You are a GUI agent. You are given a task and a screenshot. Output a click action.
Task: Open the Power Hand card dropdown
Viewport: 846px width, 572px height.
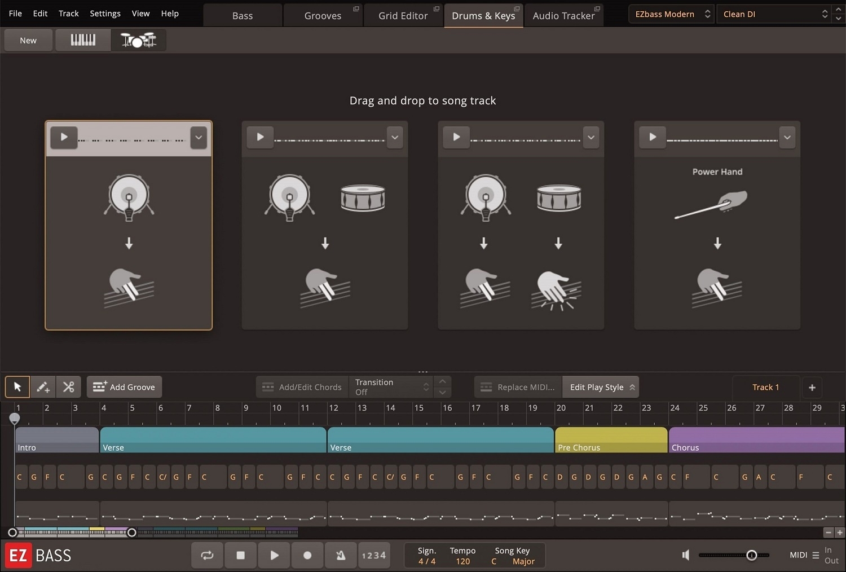pyautogui.click(x=787, y=138)
